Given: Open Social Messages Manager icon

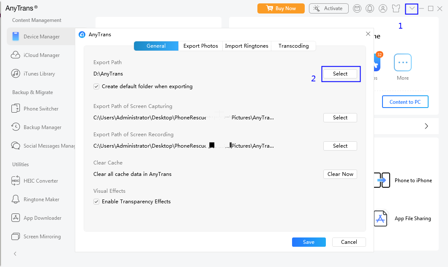Looking at the screenshot, I should 16,146.
